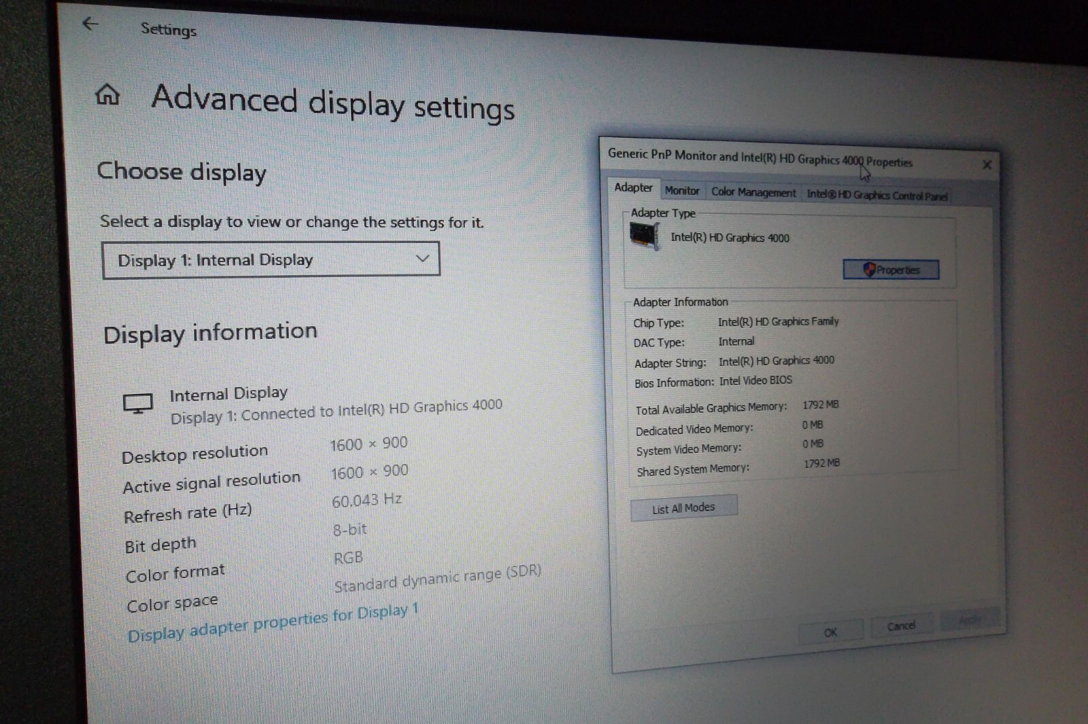Image resolution: width=1088 pixels, height=724 pixels.
Task: Open the Intel HD Graphics Control Panel tab
Action: click(x=877, y=196)
